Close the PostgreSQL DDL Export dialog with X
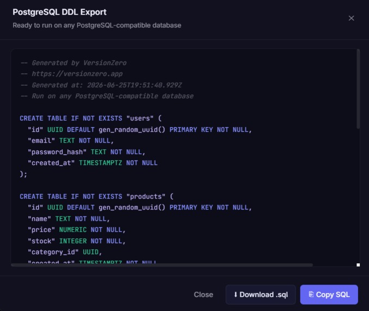 click(351, 18)
